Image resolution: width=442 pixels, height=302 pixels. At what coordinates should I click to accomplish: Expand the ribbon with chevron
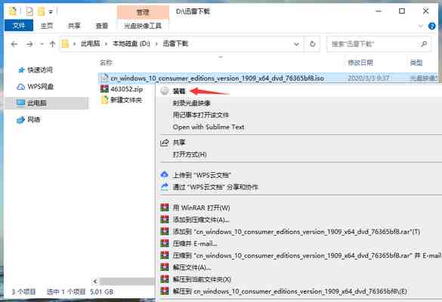(421, 26)
